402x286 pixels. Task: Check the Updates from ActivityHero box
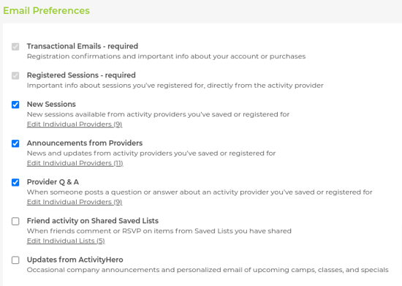pos(15,260)
